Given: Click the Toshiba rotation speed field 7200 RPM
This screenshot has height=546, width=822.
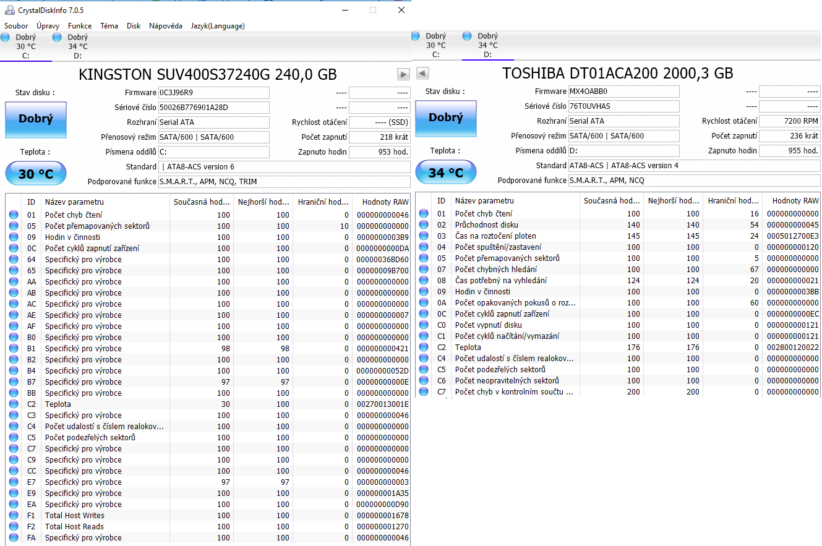Looking at the screenshot, I should click(790, 121).
